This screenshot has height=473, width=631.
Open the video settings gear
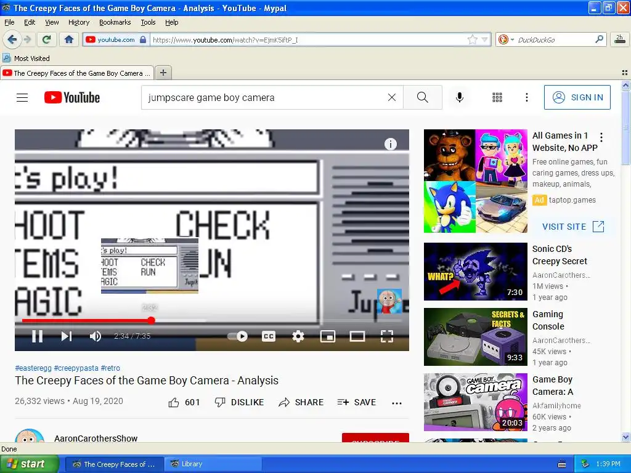coord(298,336)
